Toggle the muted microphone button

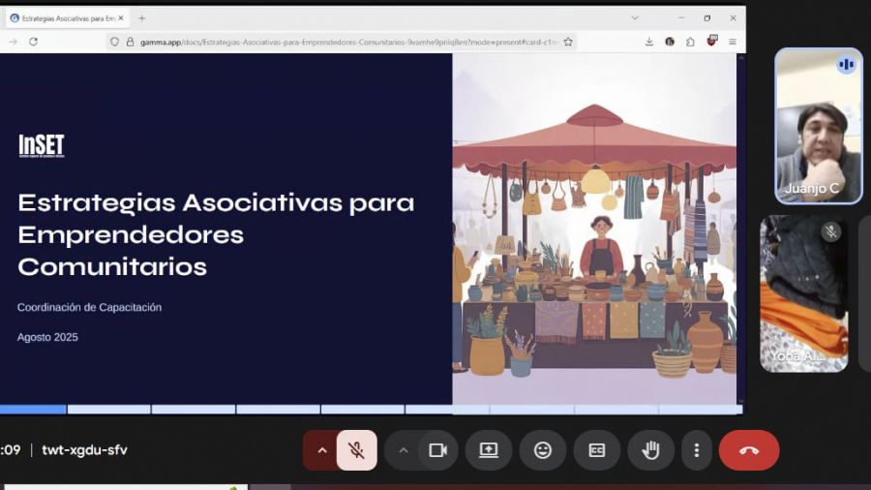click(x=356, y=450)
